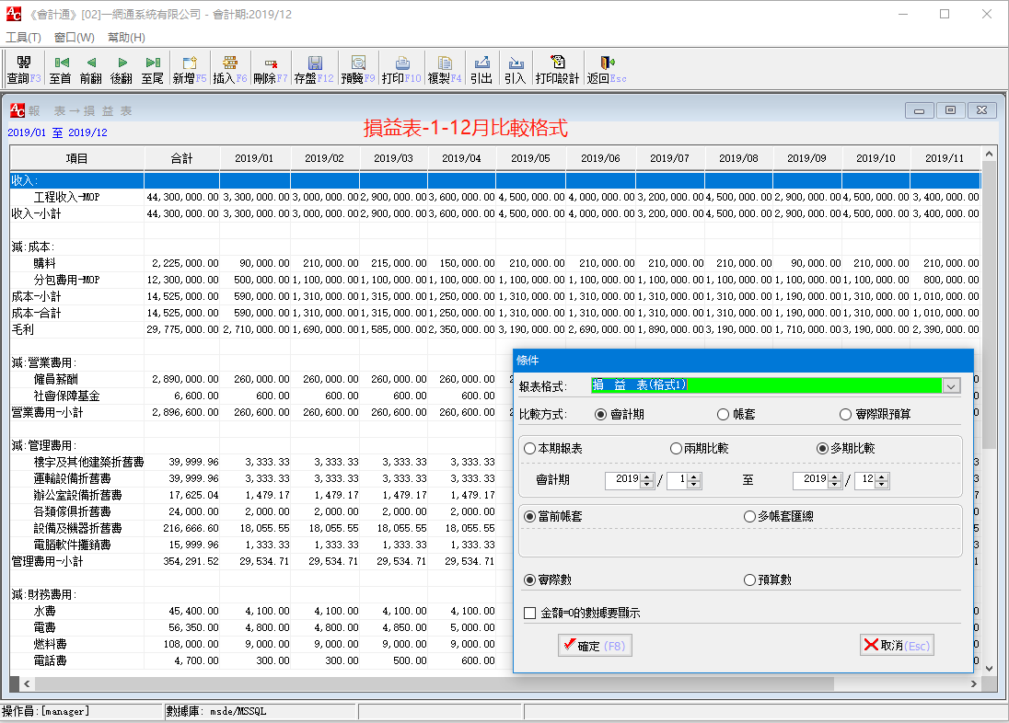Screen dimensions: 1009x723
Task: Export data using the 引出 icon
Action: [481, 69]
